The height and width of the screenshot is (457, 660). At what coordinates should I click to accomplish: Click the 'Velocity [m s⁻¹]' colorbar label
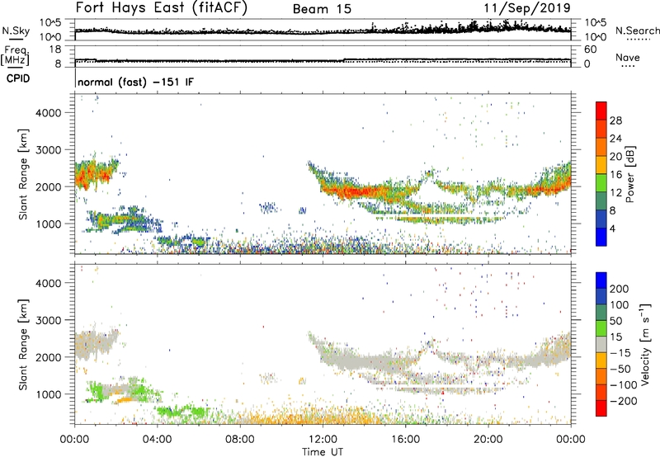click(x=645, y=344)
